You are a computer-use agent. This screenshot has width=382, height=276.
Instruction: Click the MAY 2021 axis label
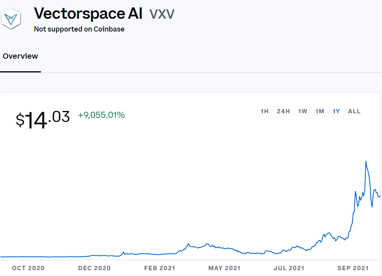[224, 268]
